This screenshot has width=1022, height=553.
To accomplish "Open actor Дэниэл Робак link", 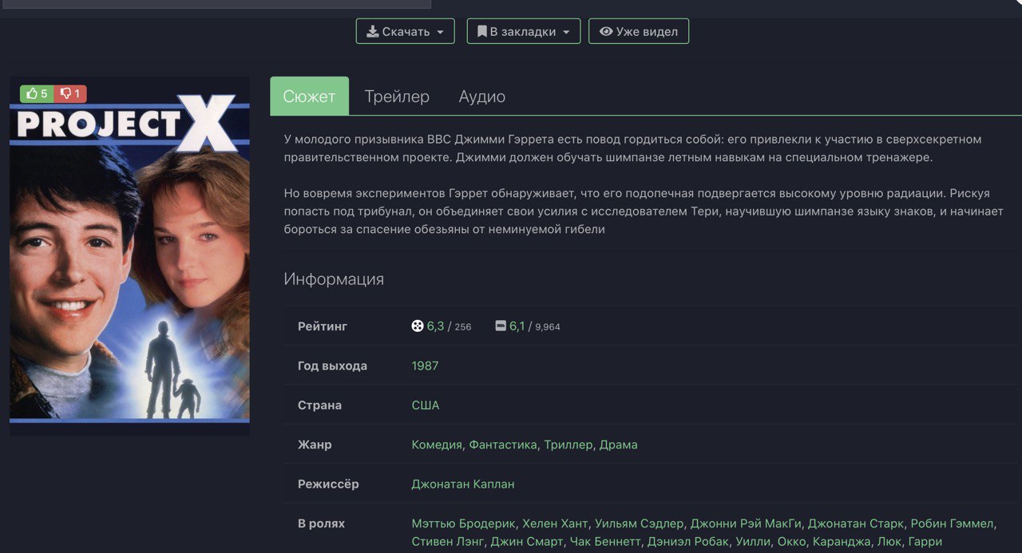I will pyautogui.click(x=688, y=542).
